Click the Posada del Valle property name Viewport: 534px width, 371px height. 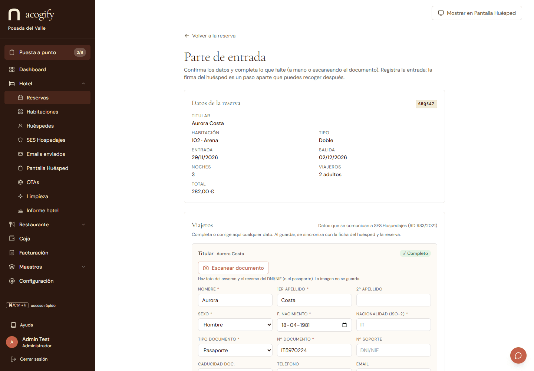pyautogui.click(x=27, y=28)
